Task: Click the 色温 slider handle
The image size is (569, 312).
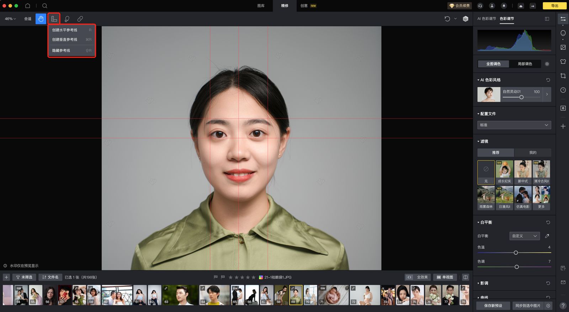Action: coord(516,253)
